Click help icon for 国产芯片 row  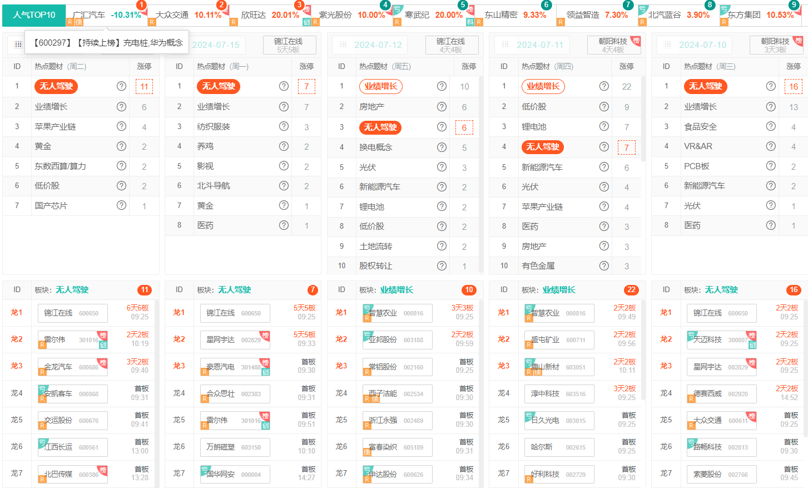pos(121,205)
